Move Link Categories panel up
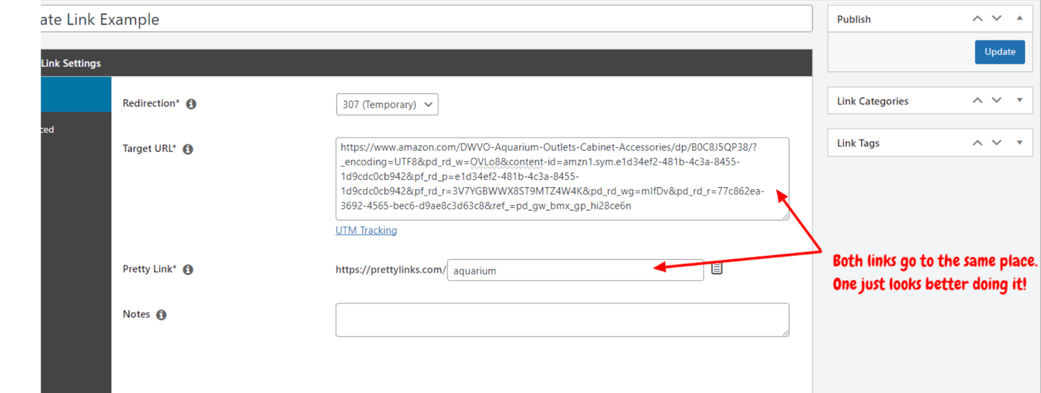 977,101
